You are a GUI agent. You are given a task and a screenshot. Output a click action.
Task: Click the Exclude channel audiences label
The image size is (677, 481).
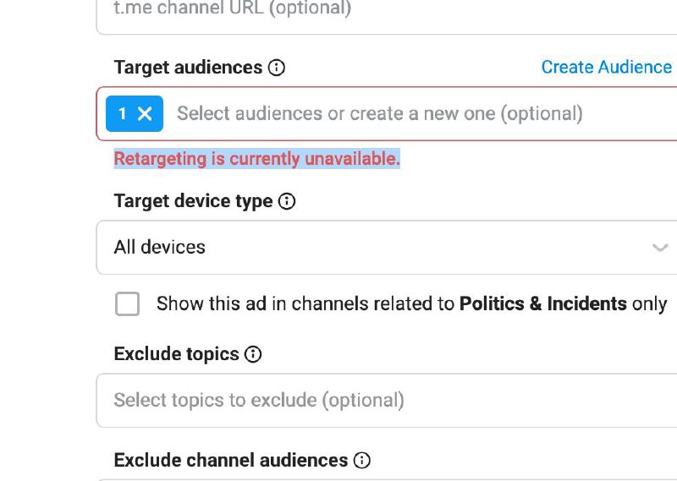pyautogui.click(x=230, y=461)
